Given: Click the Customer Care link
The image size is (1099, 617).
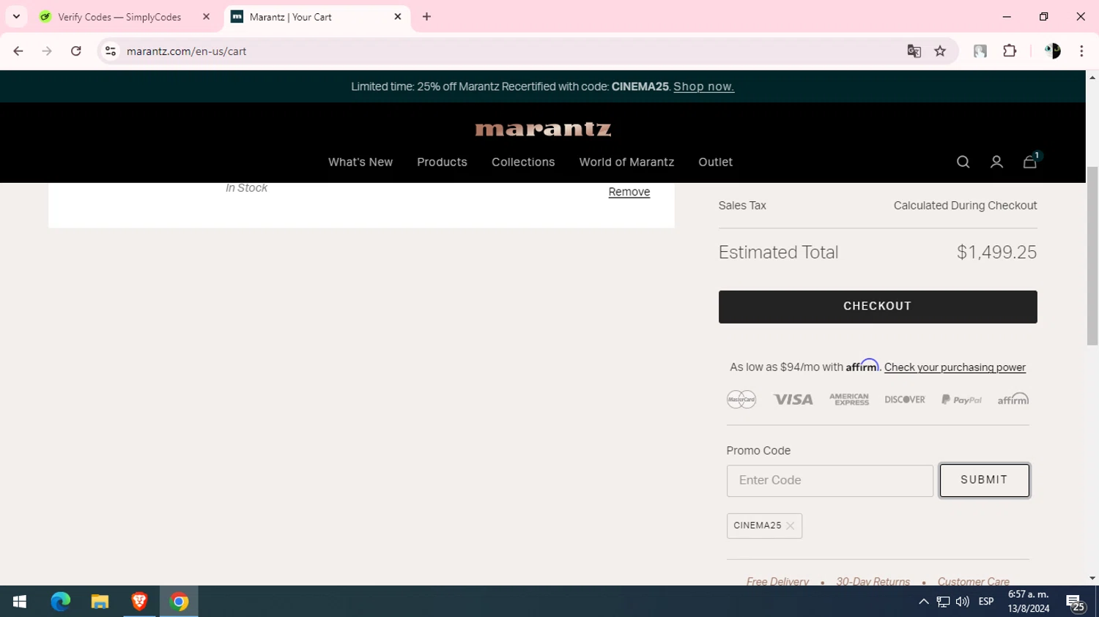Looking at the screenshot, I should (973, 582).
